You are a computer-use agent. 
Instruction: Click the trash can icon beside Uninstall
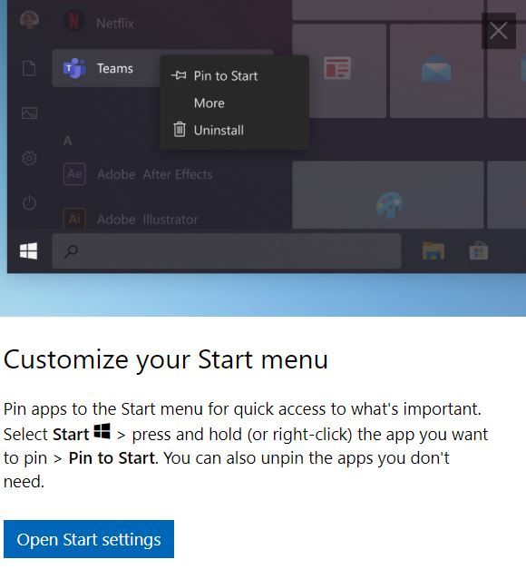[x=180, y=129]
